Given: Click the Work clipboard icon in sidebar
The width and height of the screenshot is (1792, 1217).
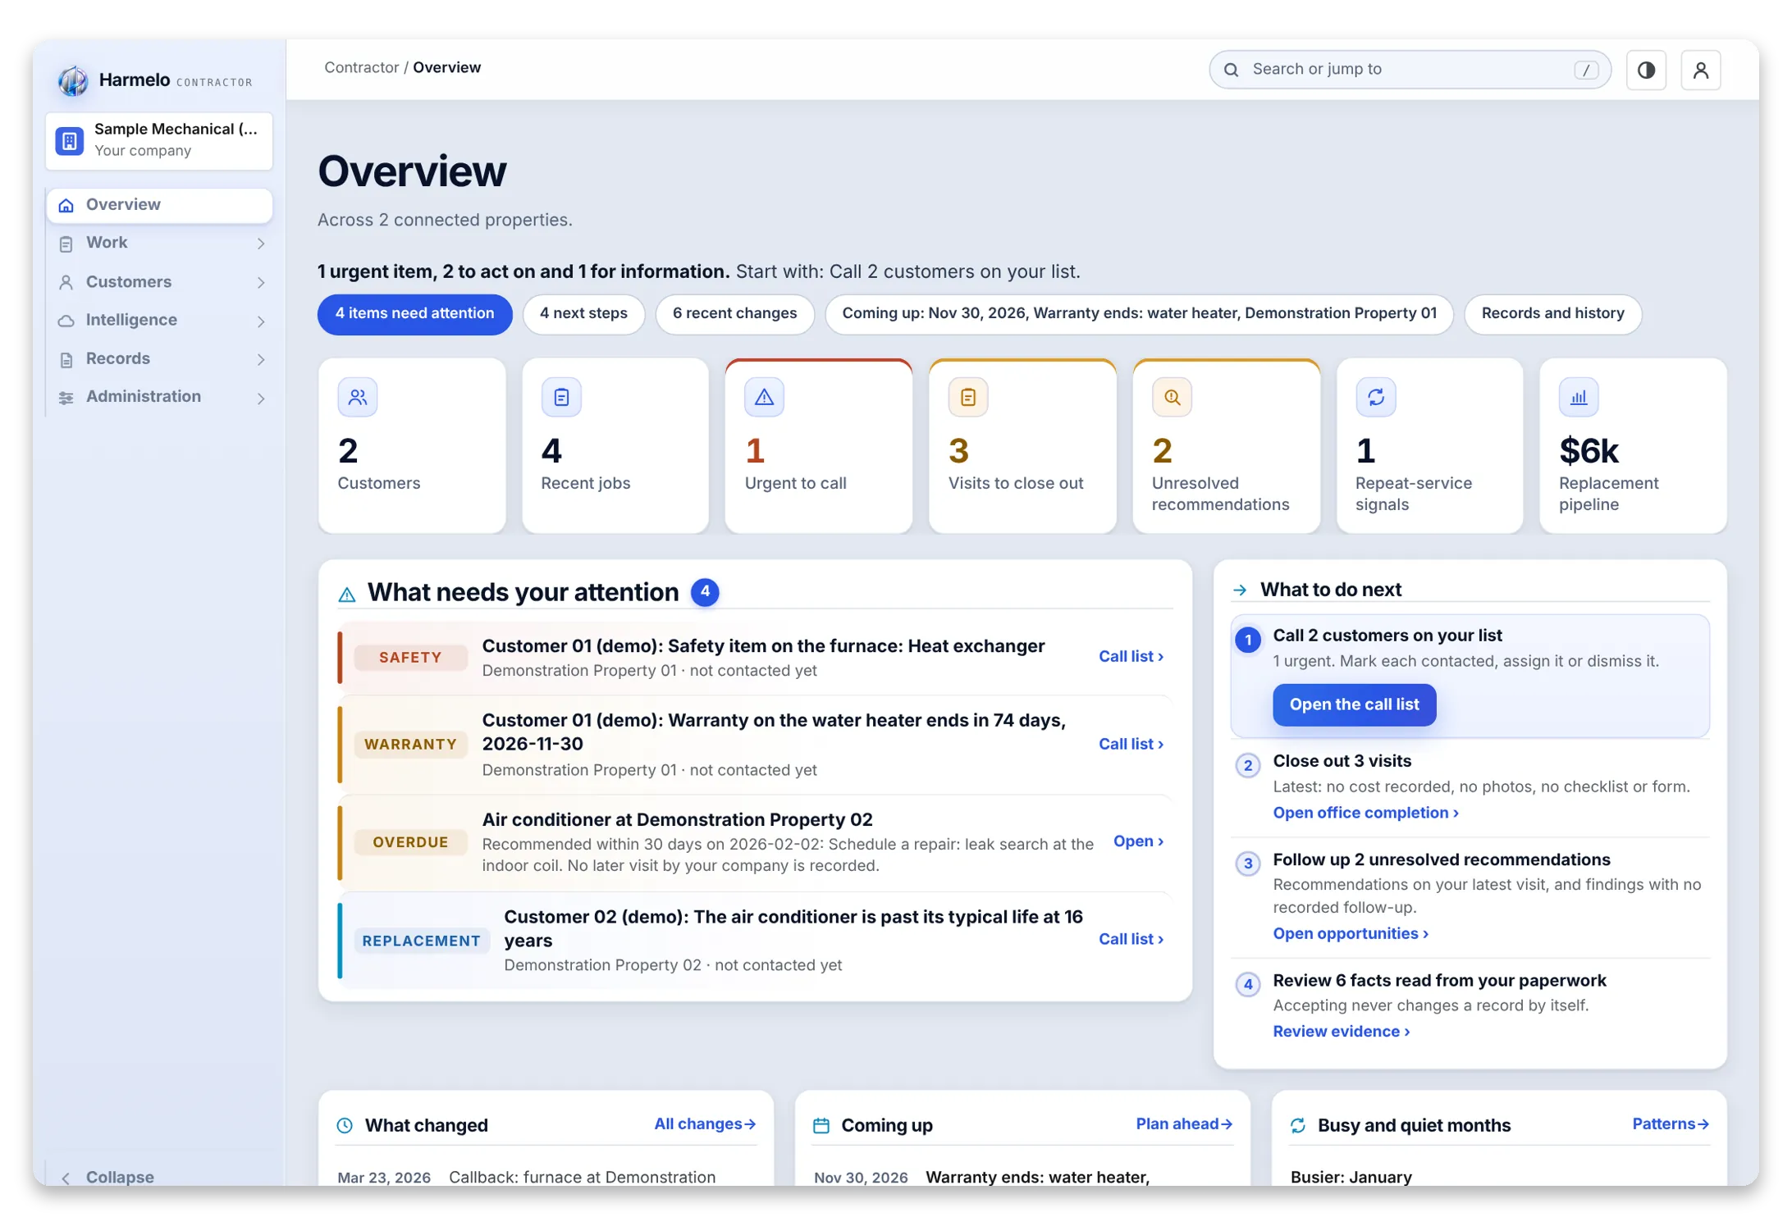Looking at the screenshot, I should click(x=66, y=244).
